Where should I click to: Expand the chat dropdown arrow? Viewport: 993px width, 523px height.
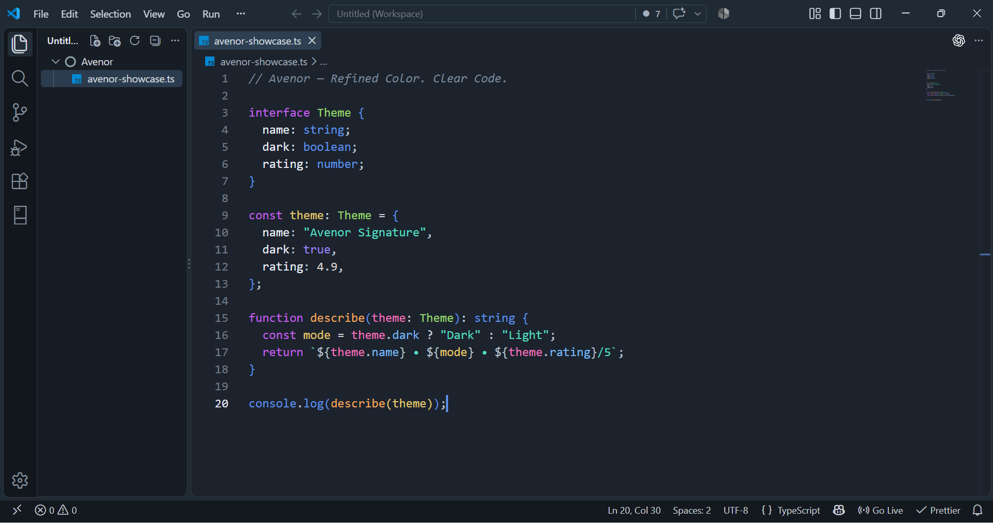[x=698, y=14]
